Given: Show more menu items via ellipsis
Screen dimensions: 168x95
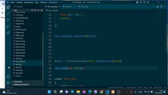Looking at the screenshot, I should pyautogui.click(x=61, y=2).
